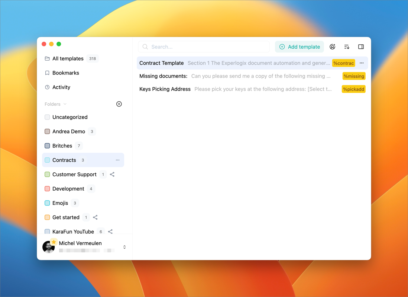The height and width of the screenshot is (297, 408).
Task: Toggle the sidebar layout panel icon
Action: click(x=361, y=47)
